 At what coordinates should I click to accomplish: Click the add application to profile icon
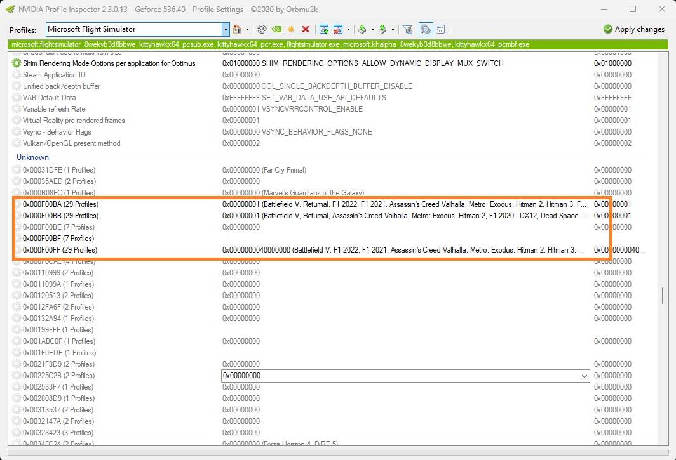click(323, 29)
